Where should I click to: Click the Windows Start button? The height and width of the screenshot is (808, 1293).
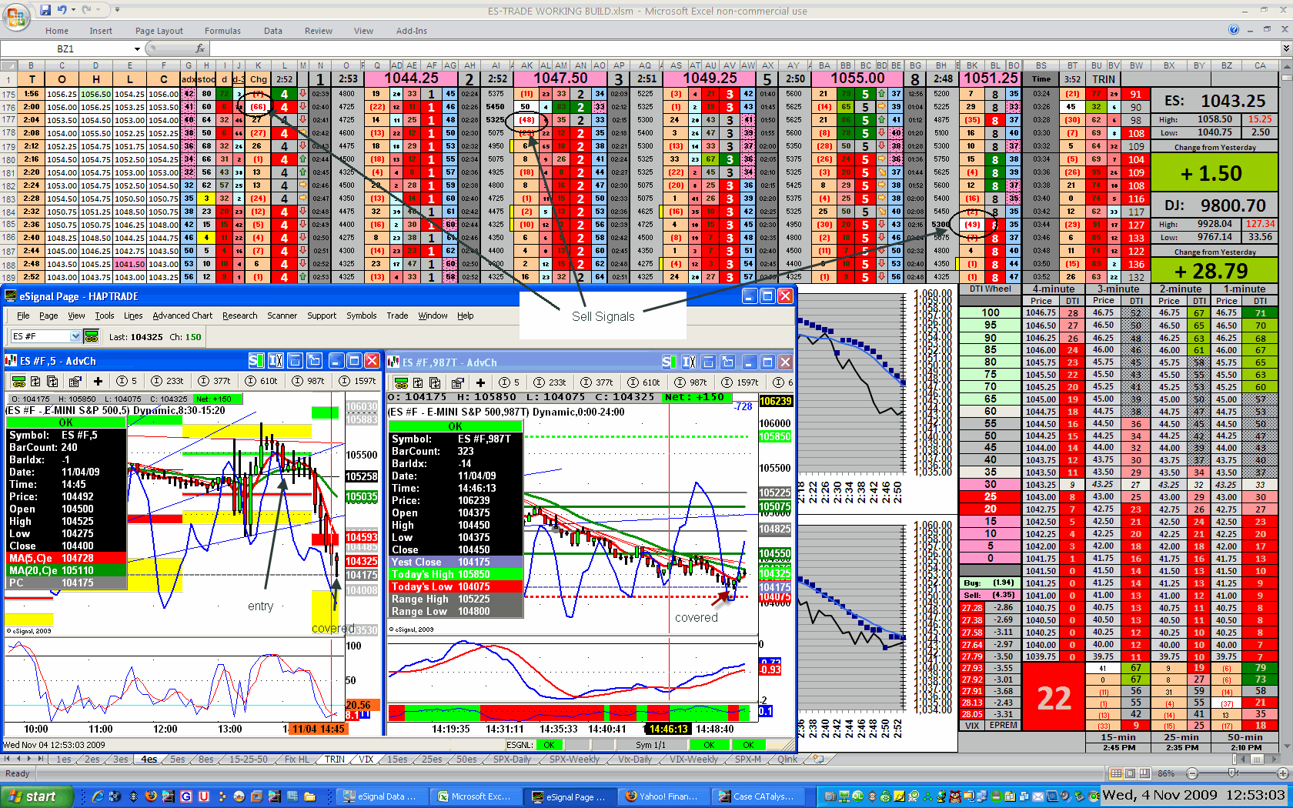pyautogui.click(x=37, y=796)
